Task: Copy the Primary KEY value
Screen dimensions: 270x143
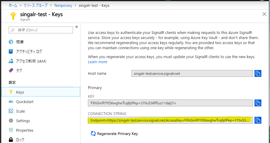Action: coord(258,103)
